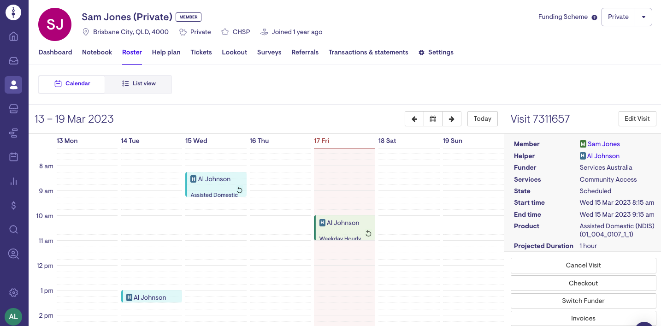Switch to Calendar view
Image resolution: width=661 pixels, height=326 pixels.
pos(72,84)
